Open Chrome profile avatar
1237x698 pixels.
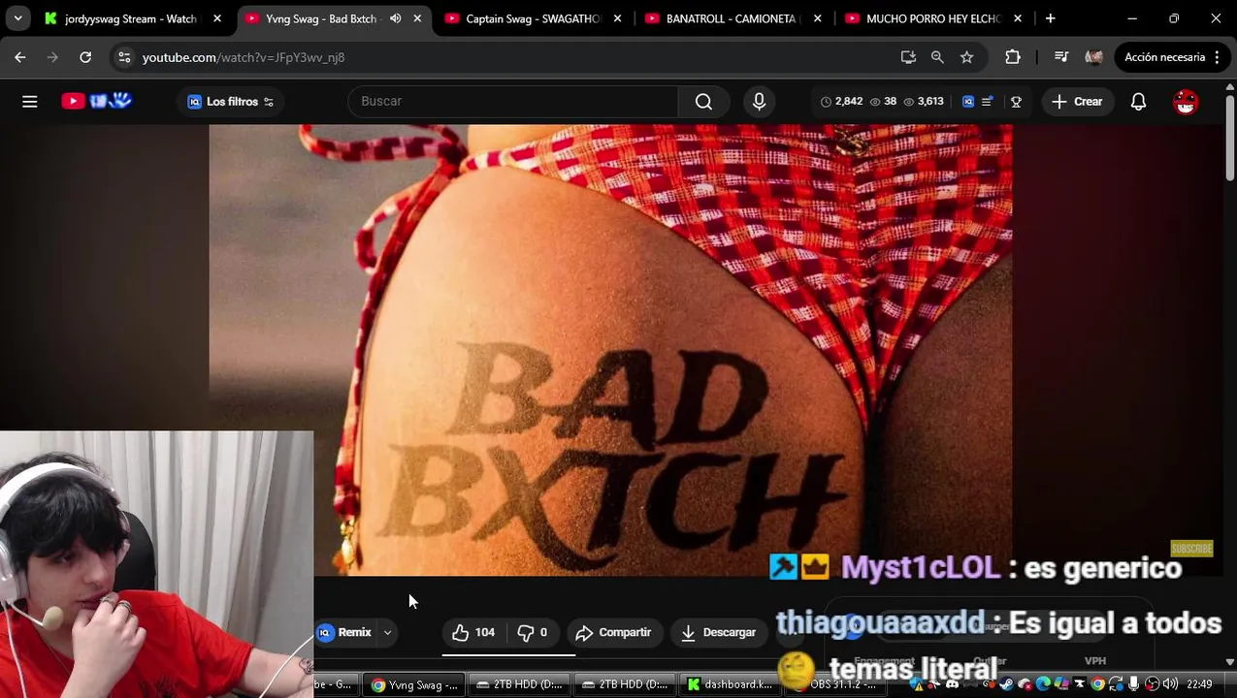tap(1093, 57)
